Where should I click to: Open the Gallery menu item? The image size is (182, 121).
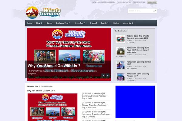(x=116, y=23)
